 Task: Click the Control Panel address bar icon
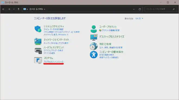coord(25,9)
